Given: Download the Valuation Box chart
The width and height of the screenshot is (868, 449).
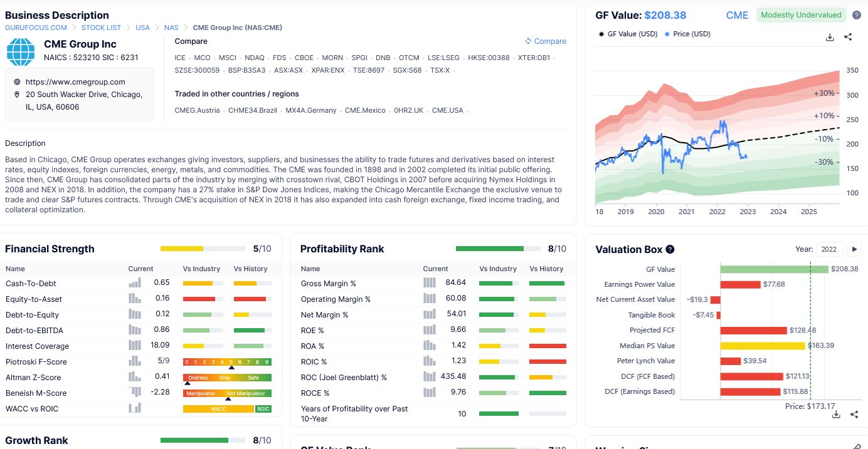Looking at the screenshot, I should tap(836, 414).
